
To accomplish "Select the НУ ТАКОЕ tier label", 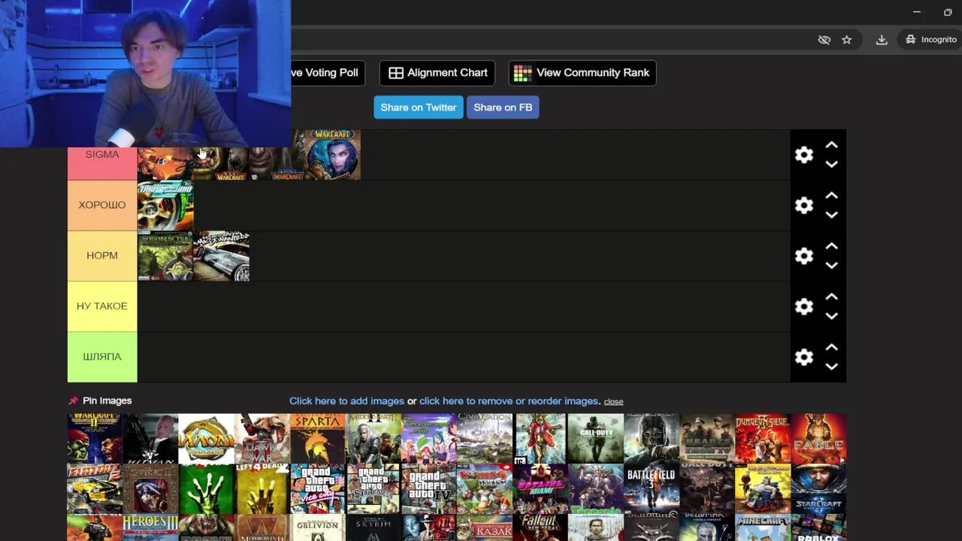I will [x=102, y=307].
